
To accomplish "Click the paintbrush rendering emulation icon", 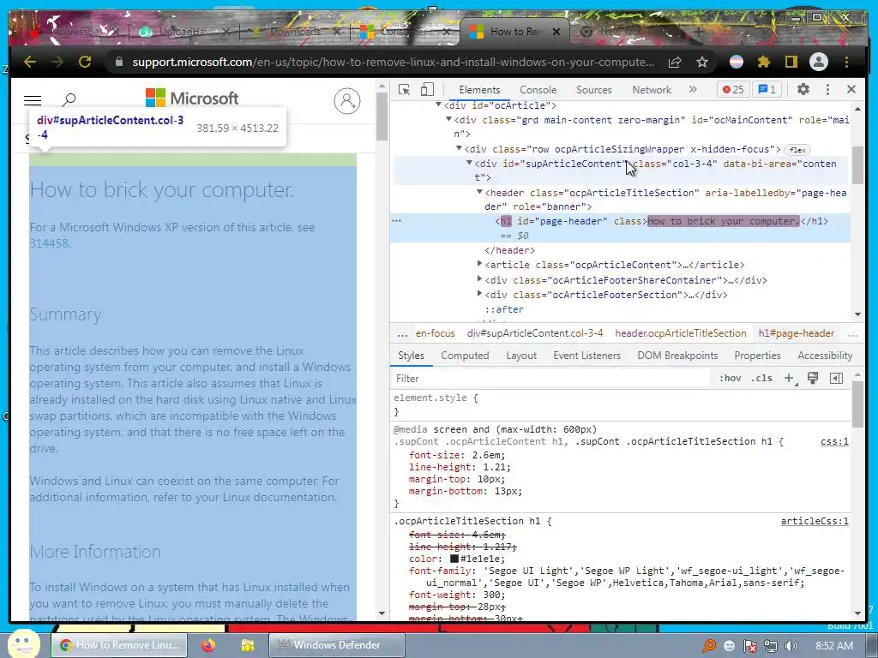I will coord(813,379).
